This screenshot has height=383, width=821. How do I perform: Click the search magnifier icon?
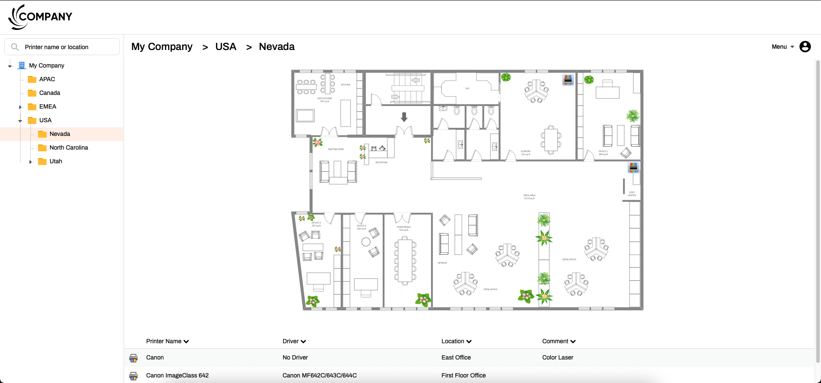coord(15,47)
